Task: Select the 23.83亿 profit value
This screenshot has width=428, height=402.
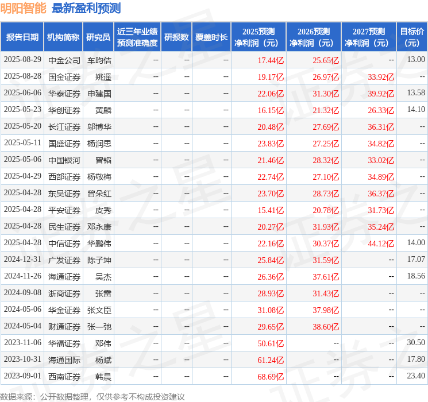Action: [x=271, y=144]
